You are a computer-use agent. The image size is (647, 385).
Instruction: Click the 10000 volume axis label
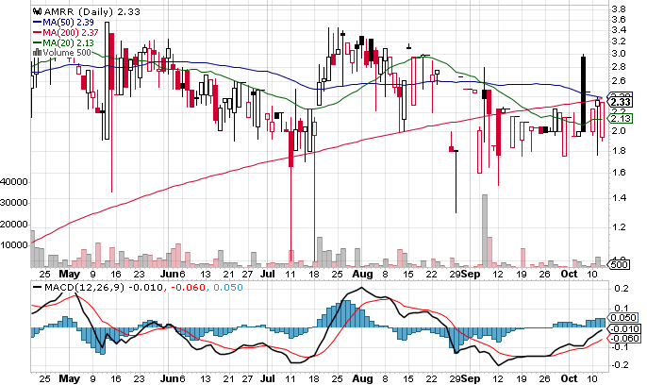(14, 245)
